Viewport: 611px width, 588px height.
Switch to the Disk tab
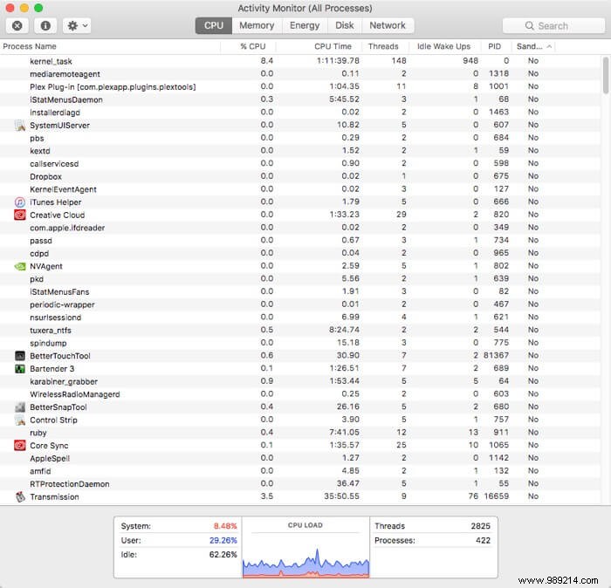click(x=345, y=25)
